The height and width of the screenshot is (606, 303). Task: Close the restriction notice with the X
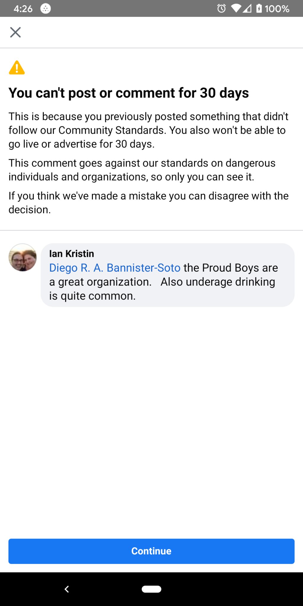pos(15,32)
